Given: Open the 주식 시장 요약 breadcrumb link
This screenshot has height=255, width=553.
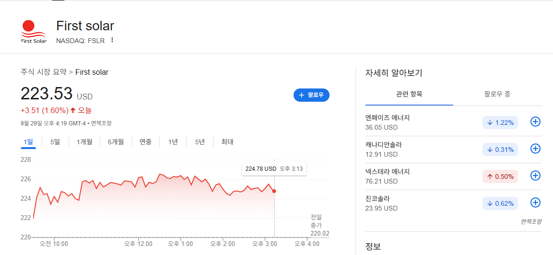Looking at the screenshot, I should (44, 72).
